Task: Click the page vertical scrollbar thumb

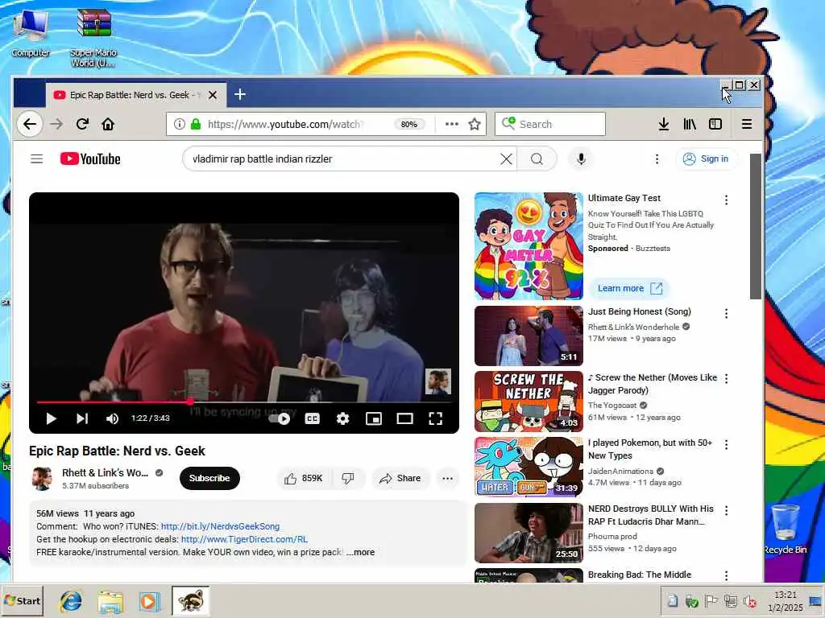Action: point(755,226)
